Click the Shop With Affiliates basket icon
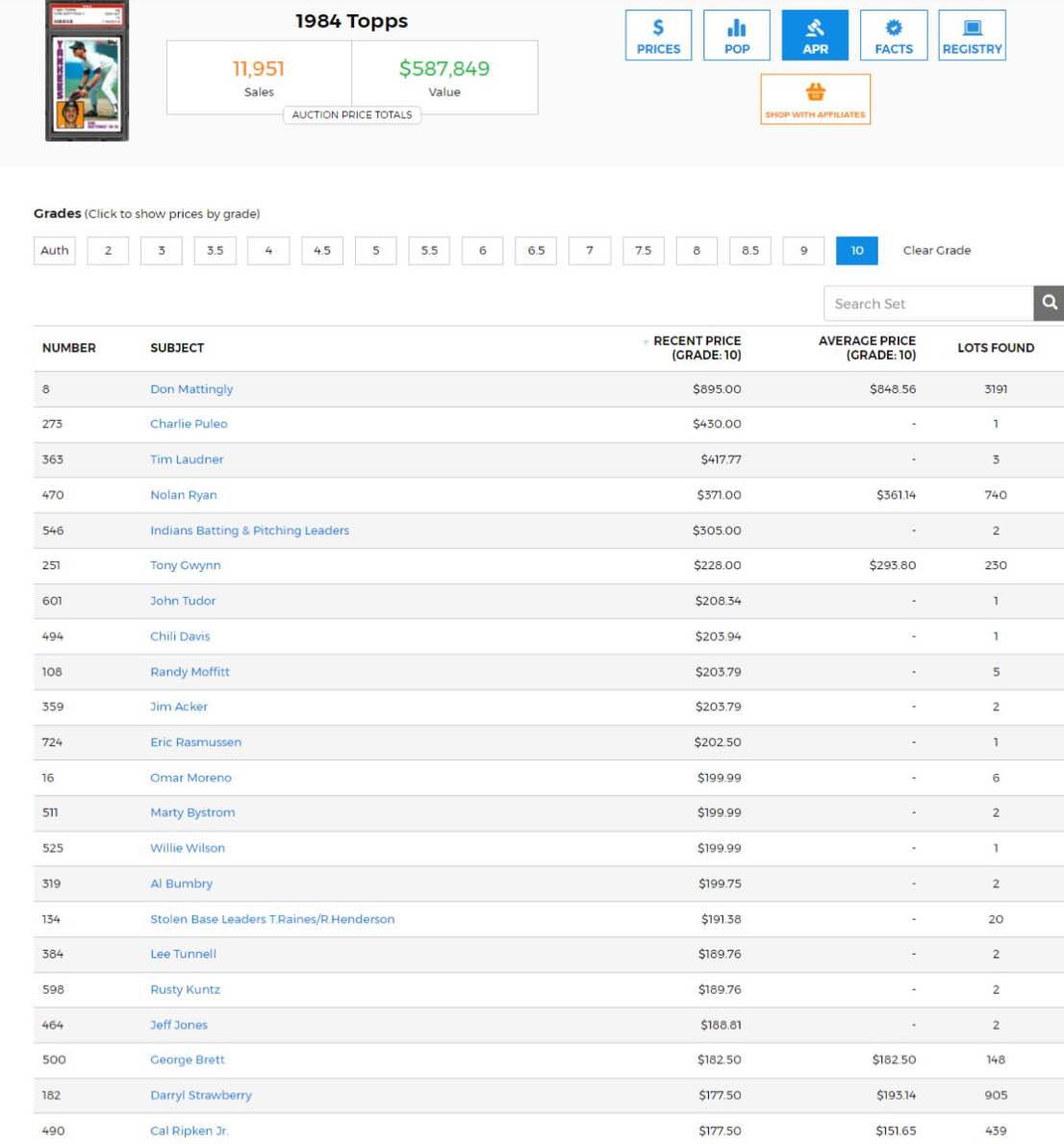 coord(815,91)
